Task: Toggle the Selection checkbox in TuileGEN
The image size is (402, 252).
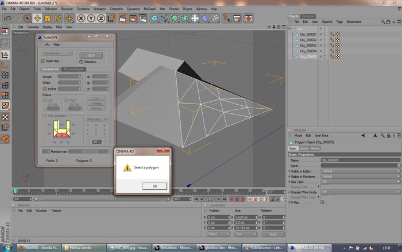Action: (82, 62)
